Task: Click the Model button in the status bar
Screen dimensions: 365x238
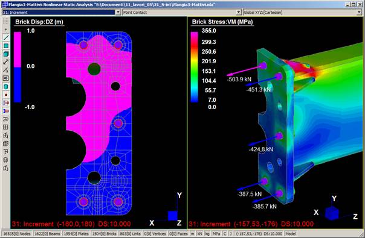Action: coord(290,234)
